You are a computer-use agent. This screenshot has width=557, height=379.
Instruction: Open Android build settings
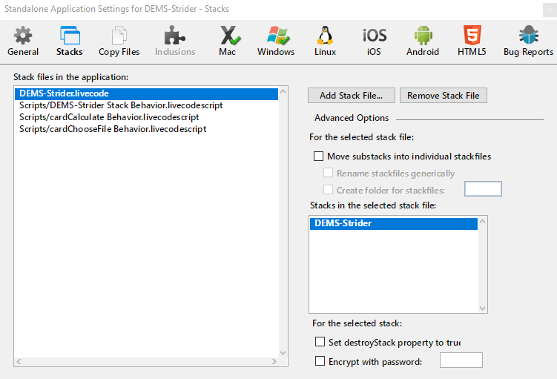pos(423,41)
